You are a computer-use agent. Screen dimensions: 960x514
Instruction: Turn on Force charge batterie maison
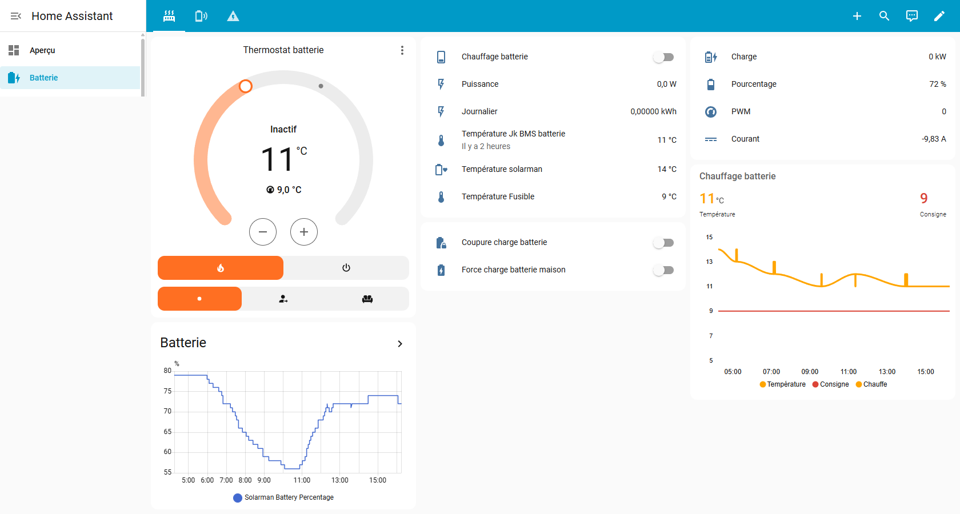(x=663, y=270)
